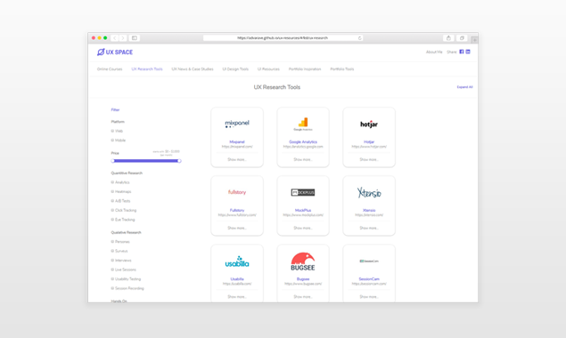Share via the LinkedIn icon
This screenshot has width=566, height=338.
[x=468, y=52]
